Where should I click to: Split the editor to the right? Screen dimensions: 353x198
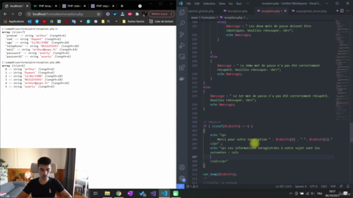click(342, 11)
